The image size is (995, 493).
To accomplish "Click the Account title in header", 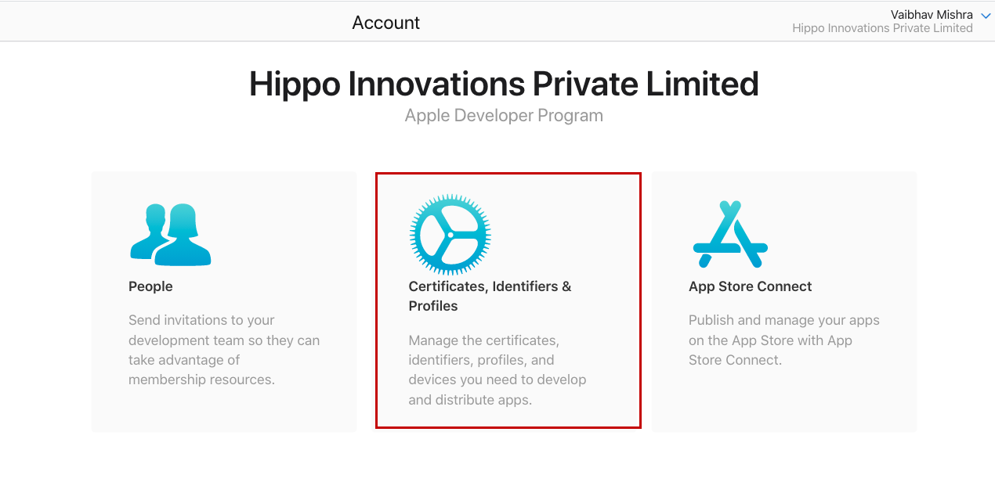I will coord(386,23).
